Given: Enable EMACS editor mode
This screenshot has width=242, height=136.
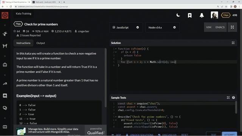Looking at the screenshot, I should pos(220,27).
